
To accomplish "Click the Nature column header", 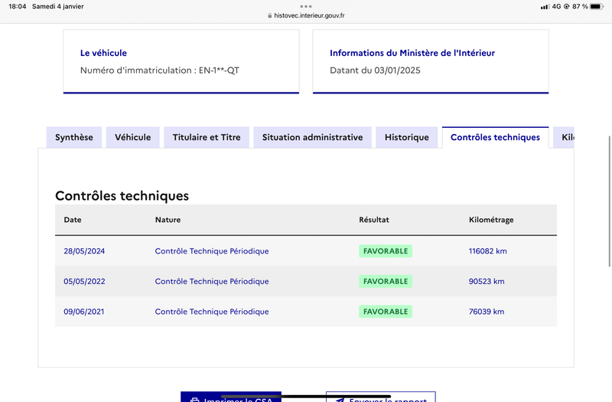I will pyautogui.click(x=168, y=220).
